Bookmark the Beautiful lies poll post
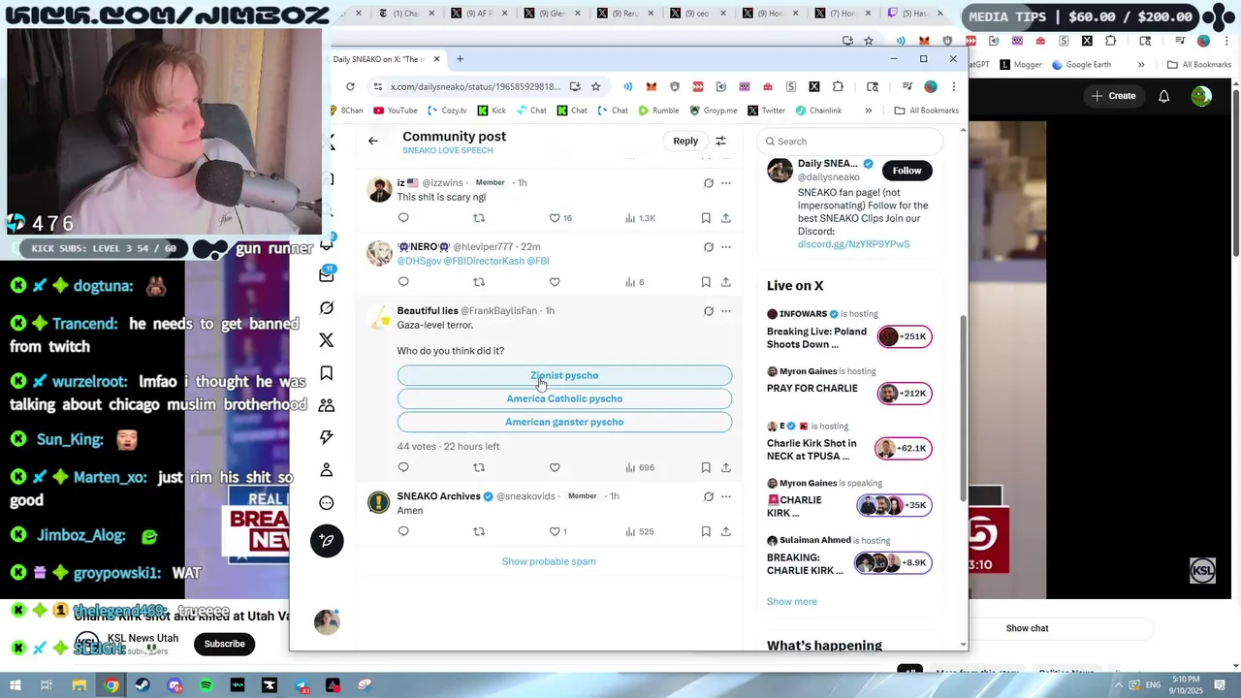 click(706, 467)
